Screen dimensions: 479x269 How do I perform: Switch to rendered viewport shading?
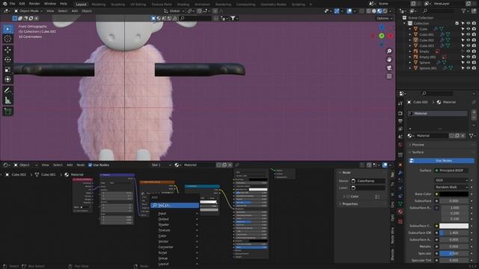(x=385, y=11)
